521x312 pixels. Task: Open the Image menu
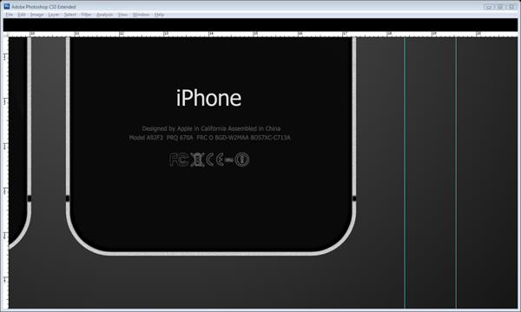click(x=36, y=15)
